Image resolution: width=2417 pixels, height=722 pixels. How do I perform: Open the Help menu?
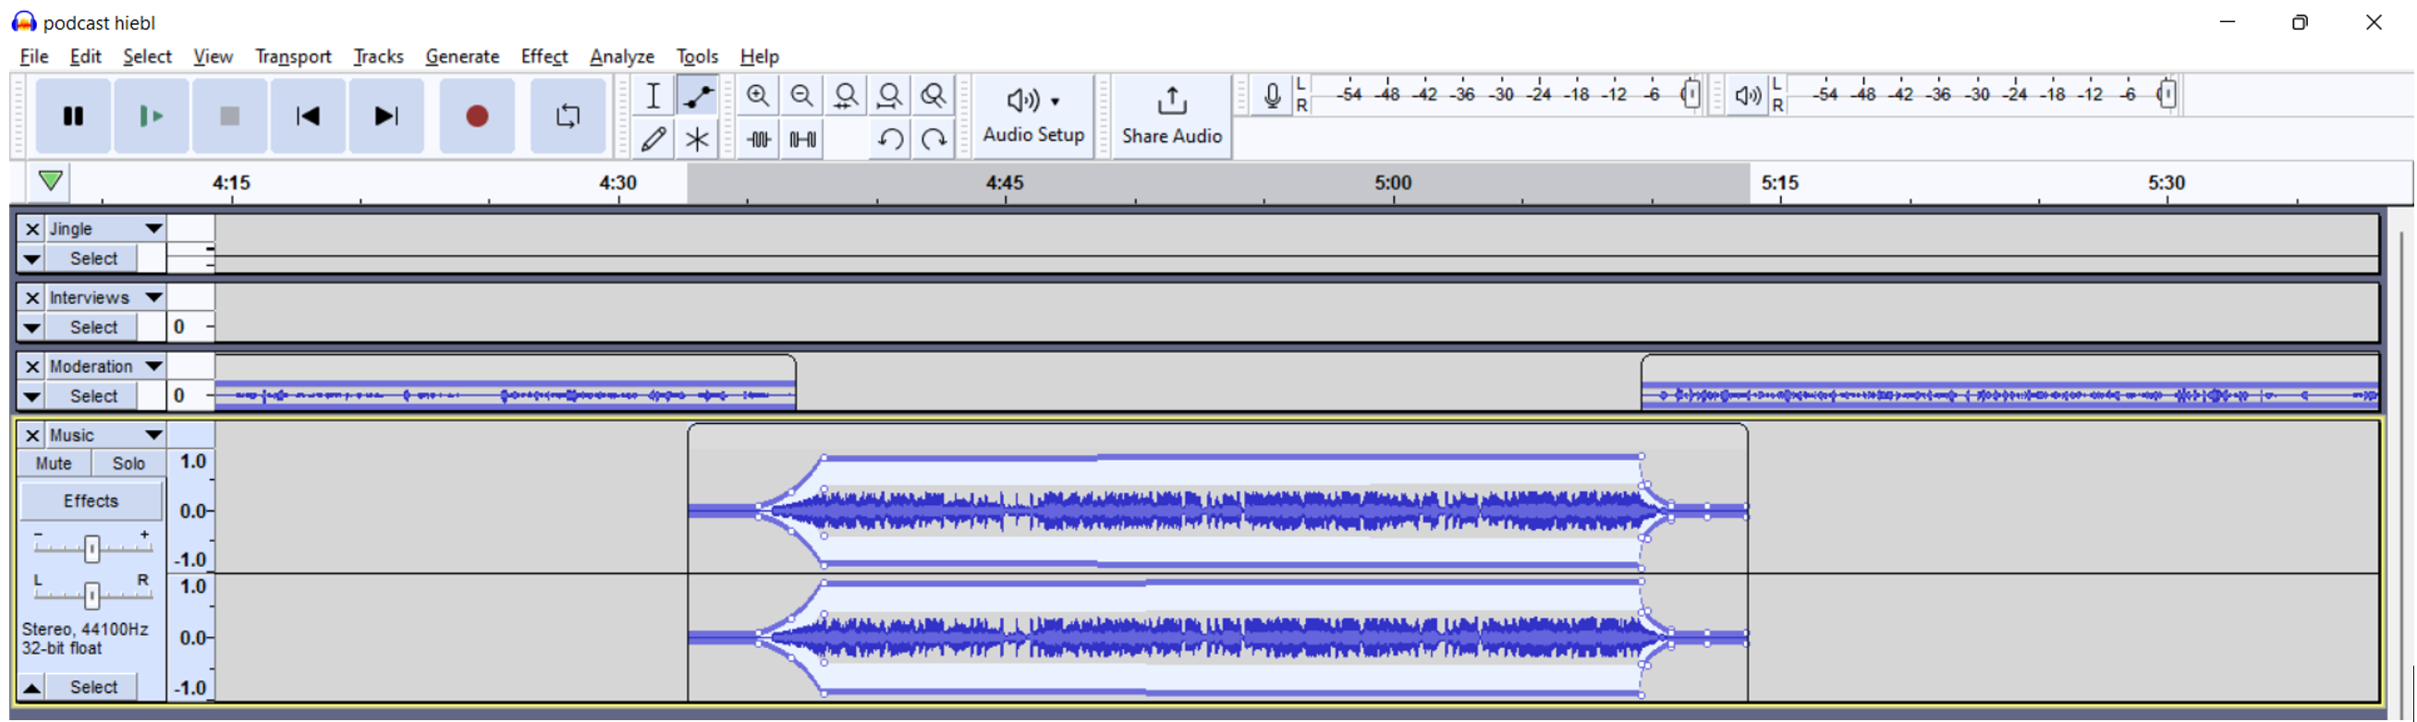[759, 56]
